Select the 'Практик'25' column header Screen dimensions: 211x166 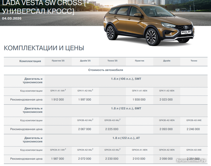(58, 61)
